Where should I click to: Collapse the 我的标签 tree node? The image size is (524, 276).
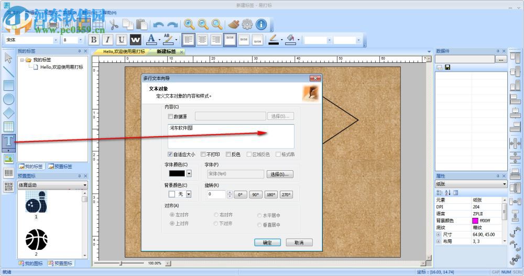(22, 60)
